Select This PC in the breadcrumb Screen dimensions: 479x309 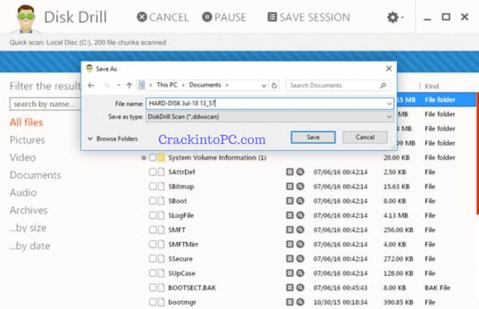click(167, 85)
